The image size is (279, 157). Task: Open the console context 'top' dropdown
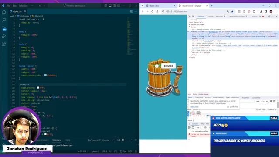[x=199, y=128]
